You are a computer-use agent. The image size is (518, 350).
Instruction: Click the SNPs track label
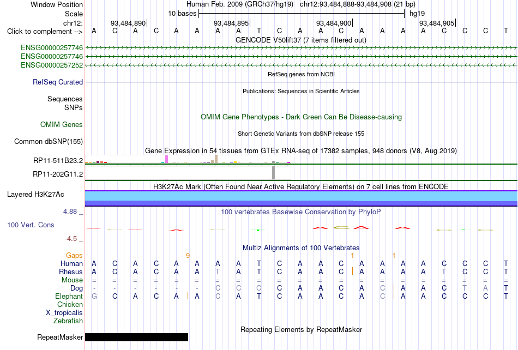(x=74, y=107)
